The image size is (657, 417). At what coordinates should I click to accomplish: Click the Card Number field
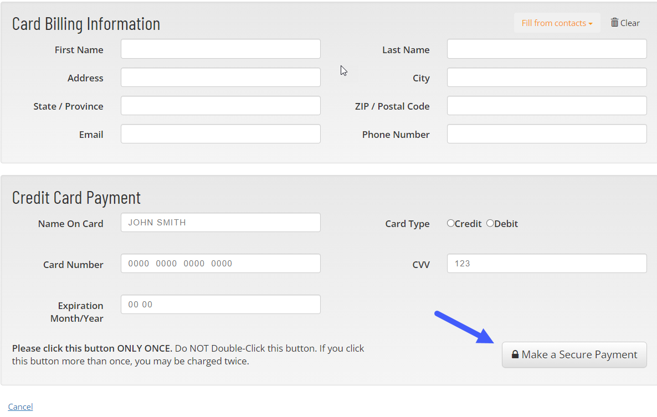coord(220,263)
